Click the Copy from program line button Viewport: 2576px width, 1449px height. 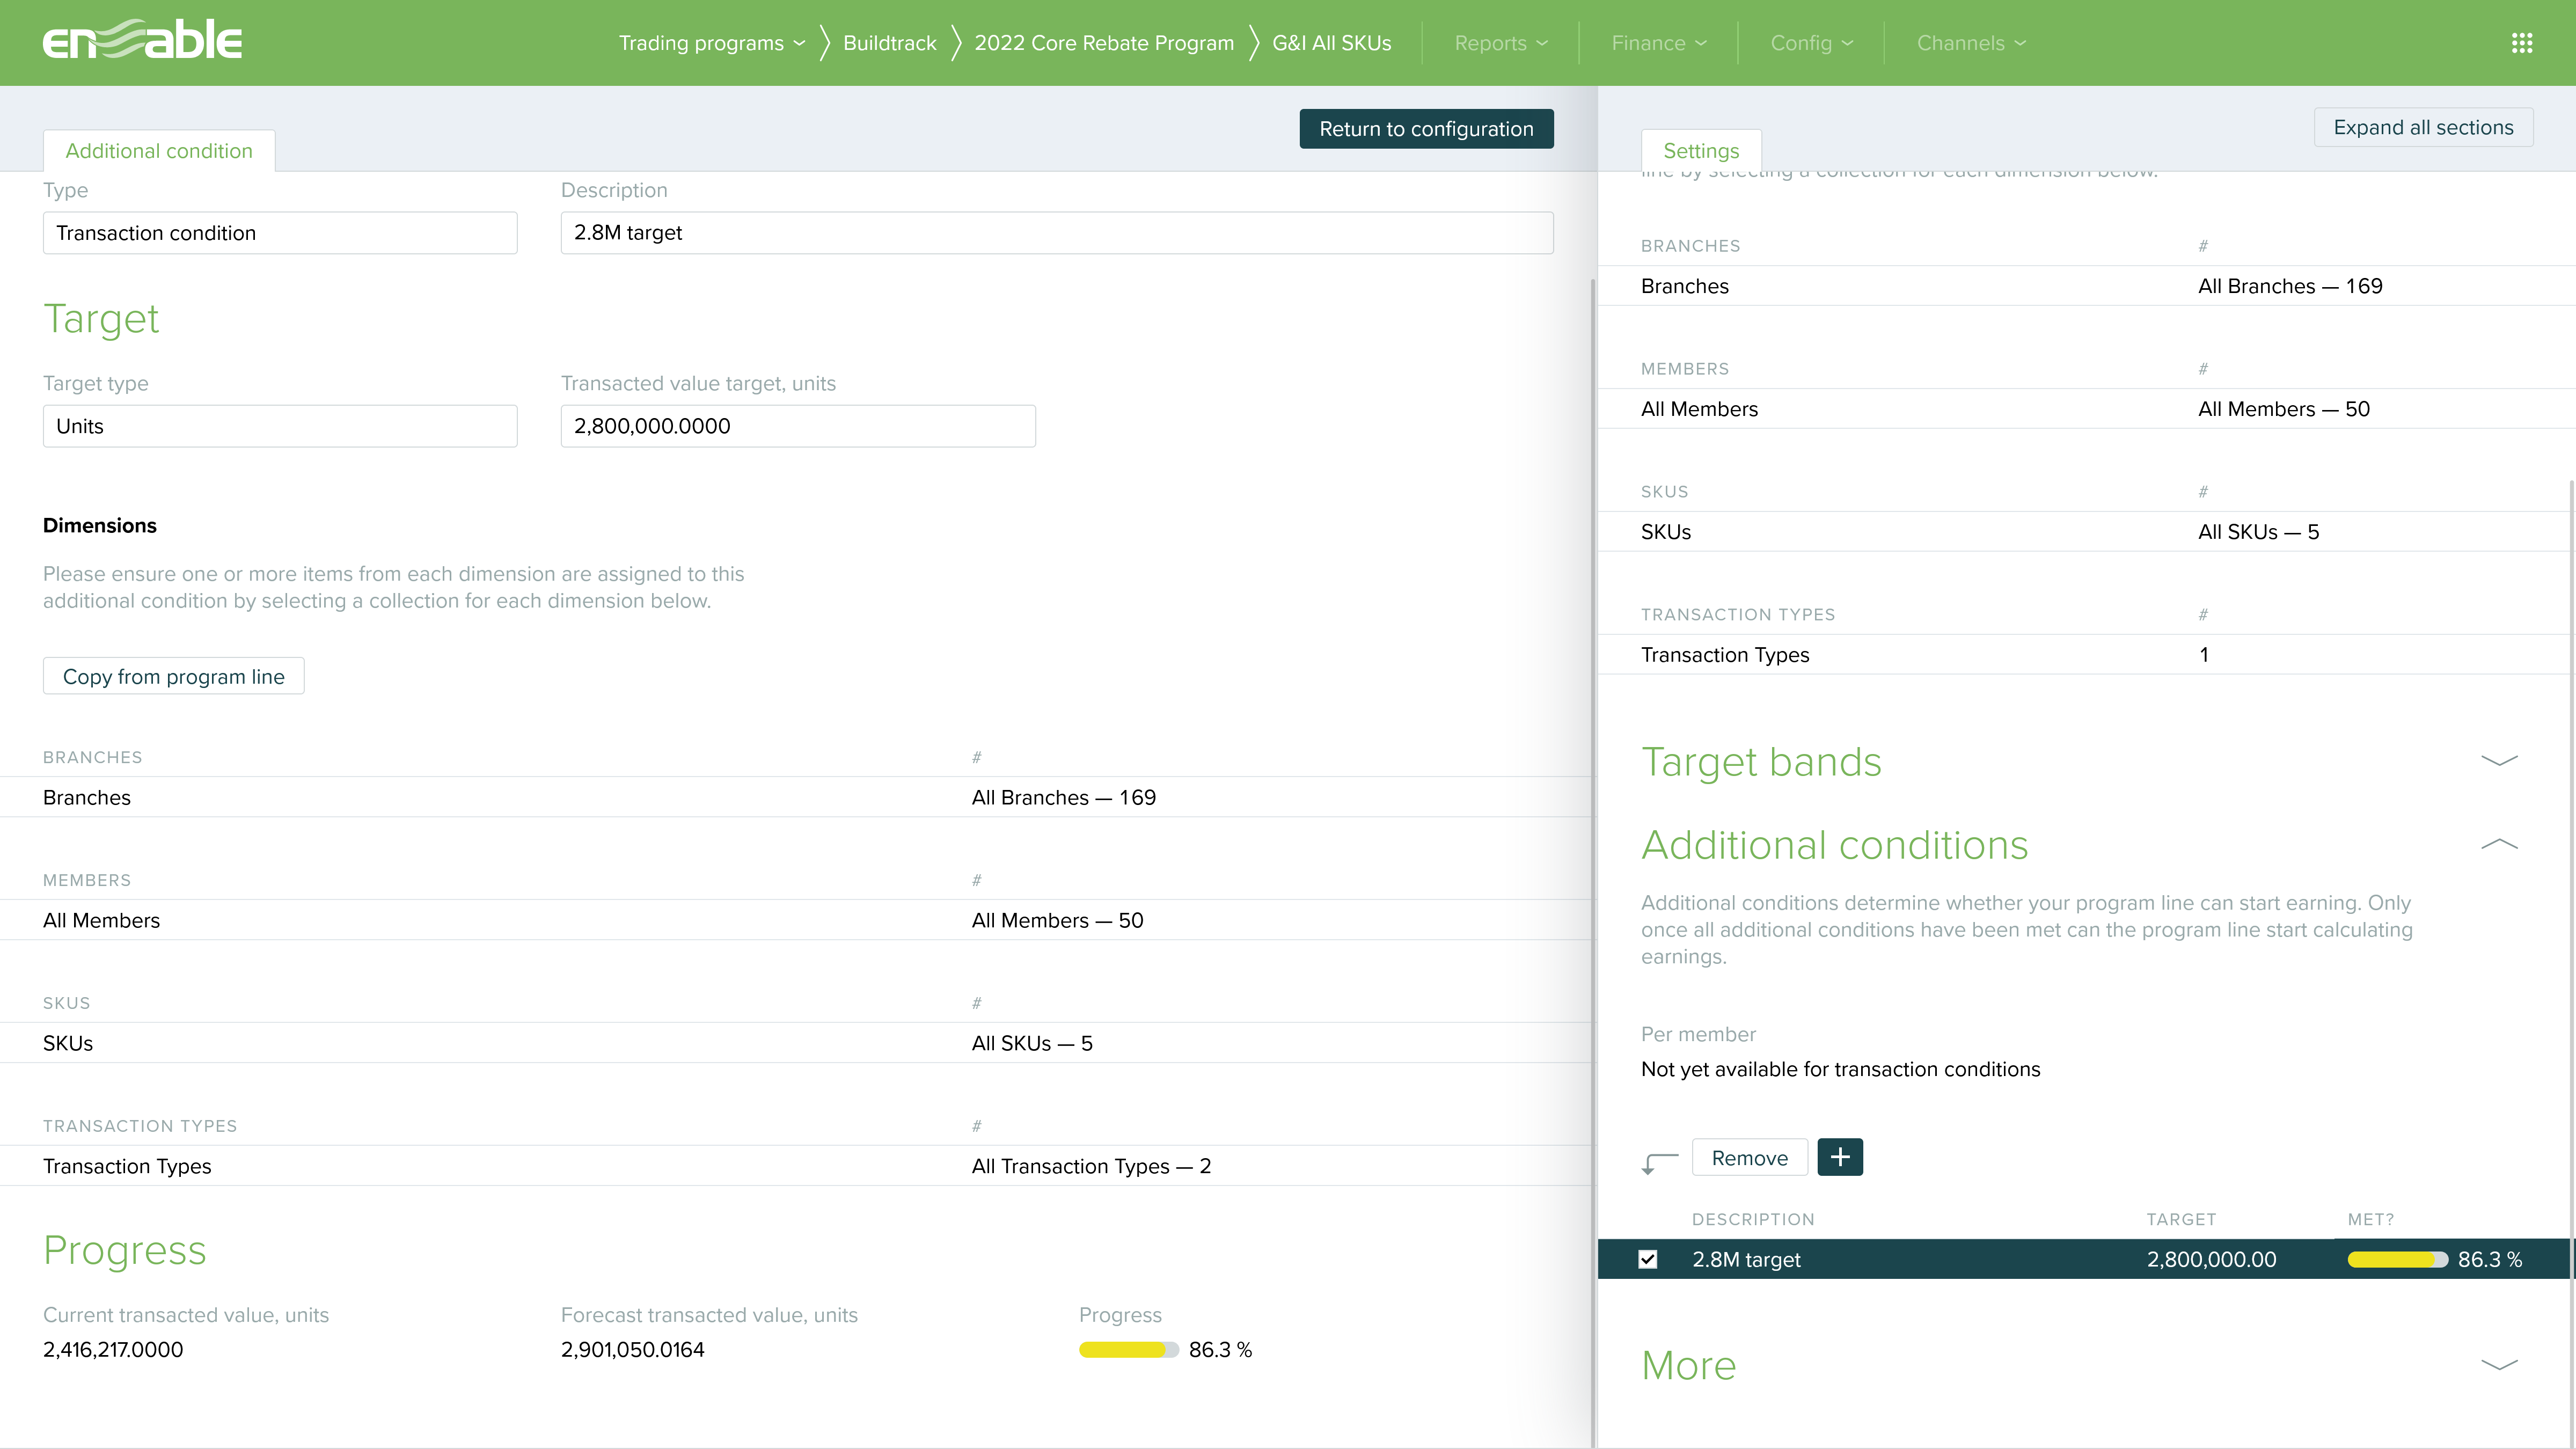point(173,676)
